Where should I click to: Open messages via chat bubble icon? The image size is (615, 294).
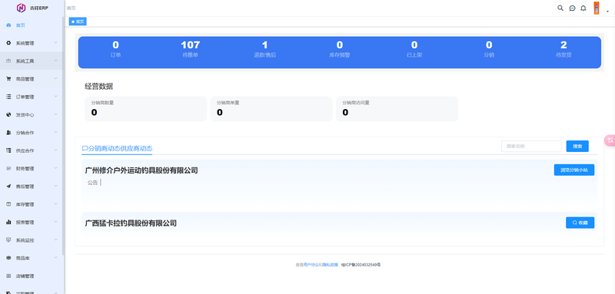pos(572,8)
